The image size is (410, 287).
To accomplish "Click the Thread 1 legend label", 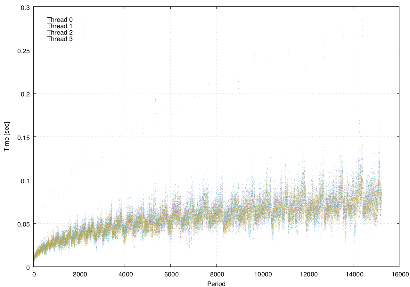I will [60, 26].
